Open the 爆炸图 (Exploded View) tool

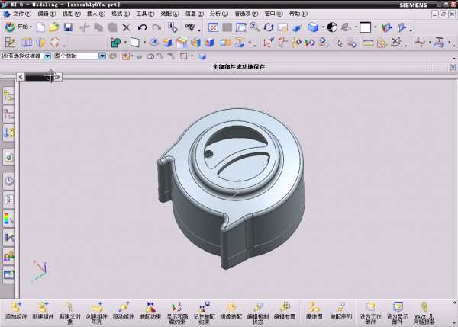point(314,309)
